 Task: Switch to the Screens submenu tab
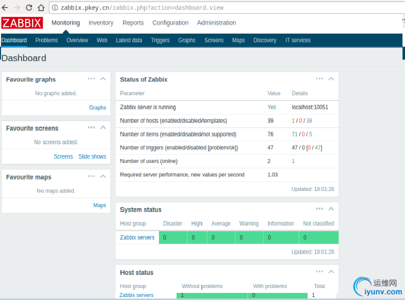coord(214,40)
